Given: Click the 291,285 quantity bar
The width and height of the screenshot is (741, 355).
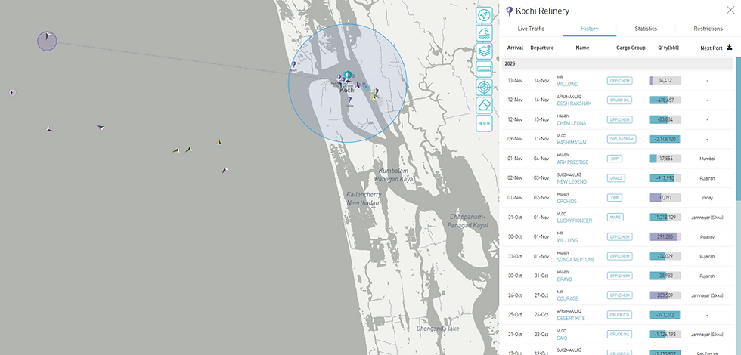Looking at the screenshot, I should (x=665, y=236).
